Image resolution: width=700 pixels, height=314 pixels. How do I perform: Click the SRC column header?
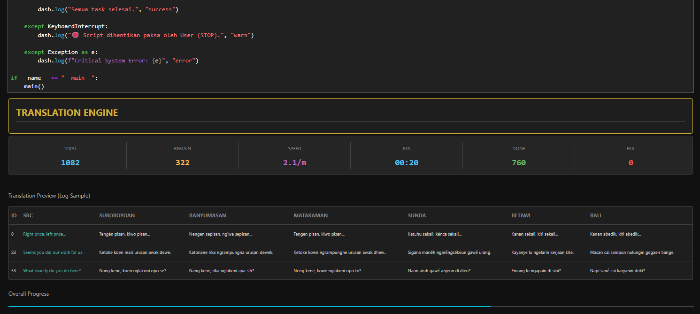[28, 215]
